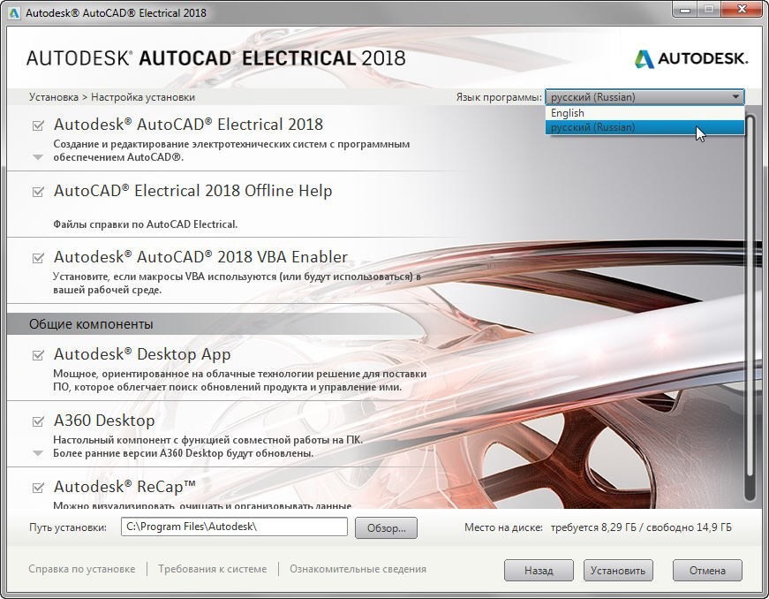The image size is (769, 599).
Task: Click the Установить install button
Action: click(618, 571)
